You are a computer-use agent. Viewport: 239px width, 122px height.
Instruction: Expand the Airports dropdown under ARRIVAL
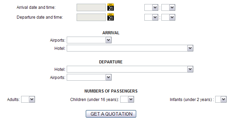coord(89,40)
